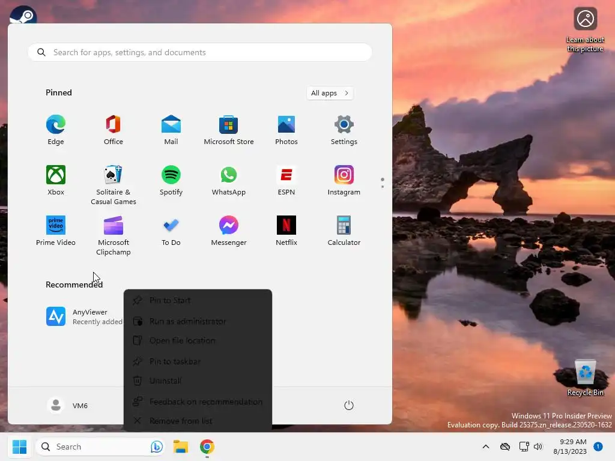Launch Prime Video
The image size is (615, 461).
point(56,231)
